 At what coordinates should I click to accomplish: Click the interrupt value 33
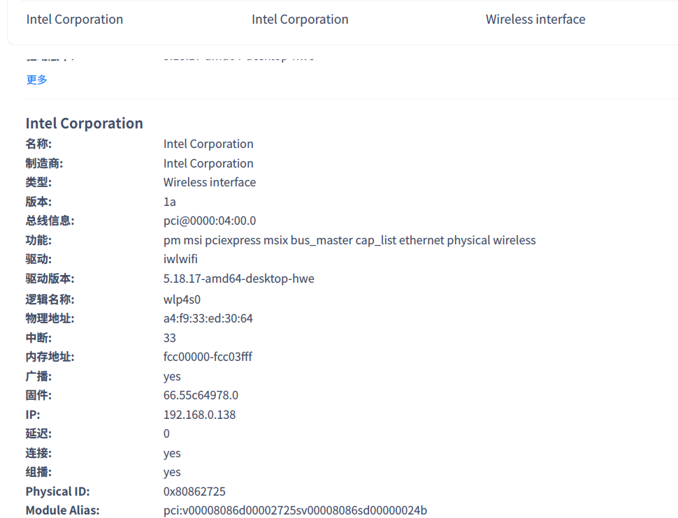pyautogui.click(x=170, y=338)
